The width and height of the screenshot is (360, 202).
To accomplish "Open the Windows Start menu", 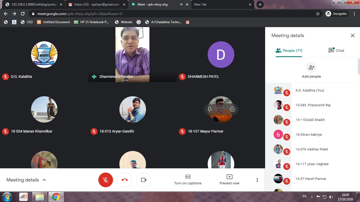I will pyautogui.click(x=7, y=197).
